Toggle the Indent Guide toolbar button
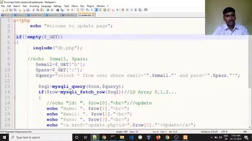The image size is (252, 141). (96, 10)
